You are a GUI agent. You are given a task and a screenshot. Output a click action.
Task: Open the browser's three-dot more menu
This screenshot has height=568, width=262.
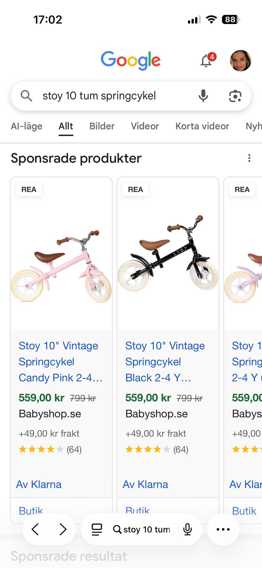tap(223, 529)
